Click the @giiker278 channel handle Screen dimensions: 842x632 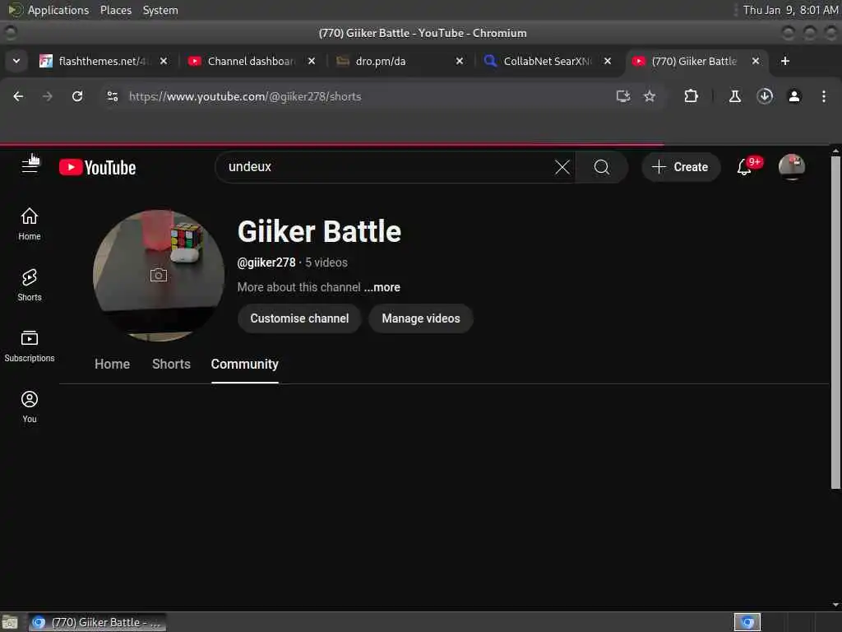point(266,263)
